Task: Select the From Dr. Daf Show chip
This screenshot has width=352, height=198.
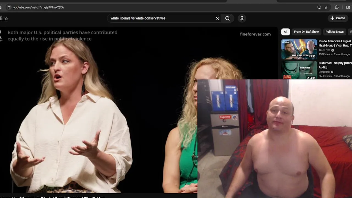Action: (x=306, y=32)
